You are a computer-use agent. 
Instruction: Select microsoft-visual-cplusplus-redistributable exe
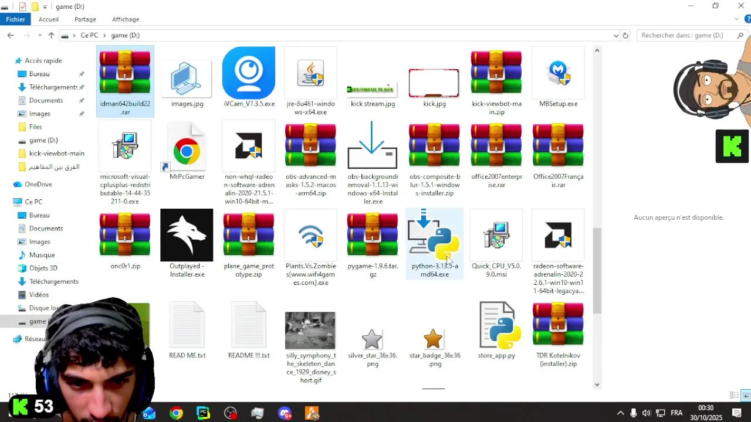[x=125, y=162]
